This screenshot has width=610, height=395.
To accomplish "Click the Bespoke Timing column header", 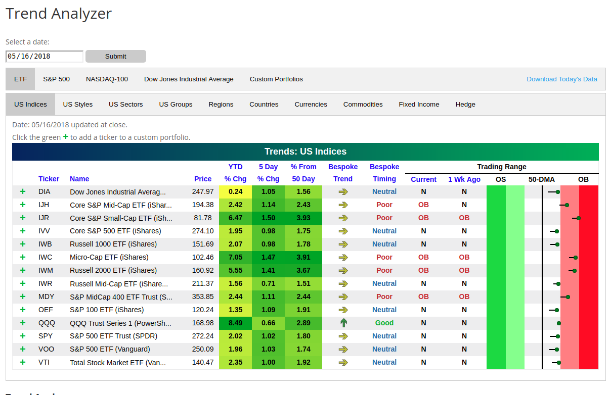I will tap(384, 173).
